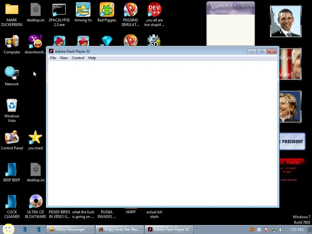Open the Help menu in Yahoo Messenger window
The height and width of the screenshot is (234, 312).
[234, 12]
